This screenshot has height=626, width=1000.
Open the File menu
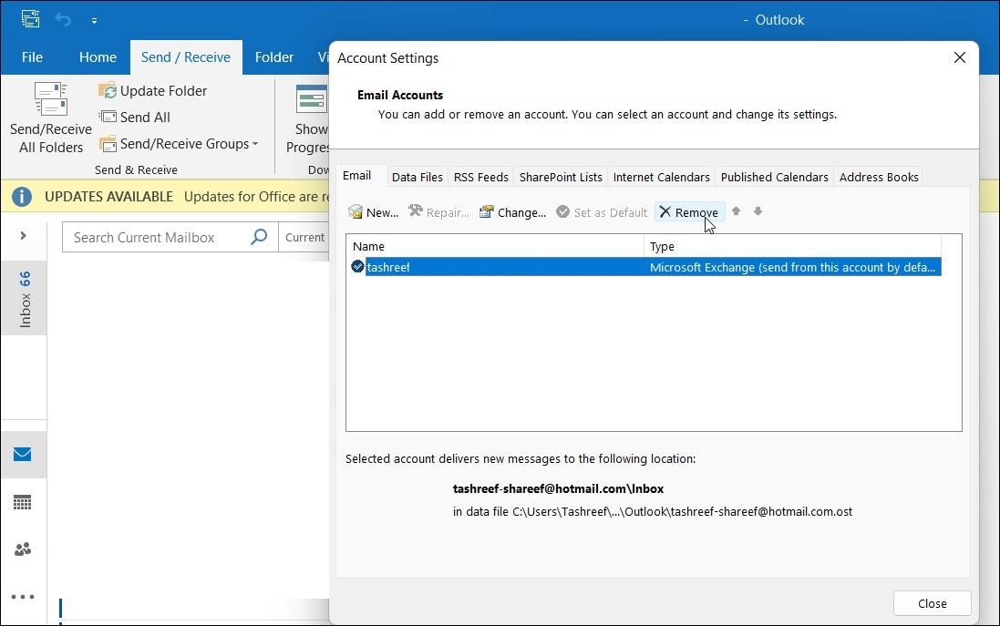32,57
